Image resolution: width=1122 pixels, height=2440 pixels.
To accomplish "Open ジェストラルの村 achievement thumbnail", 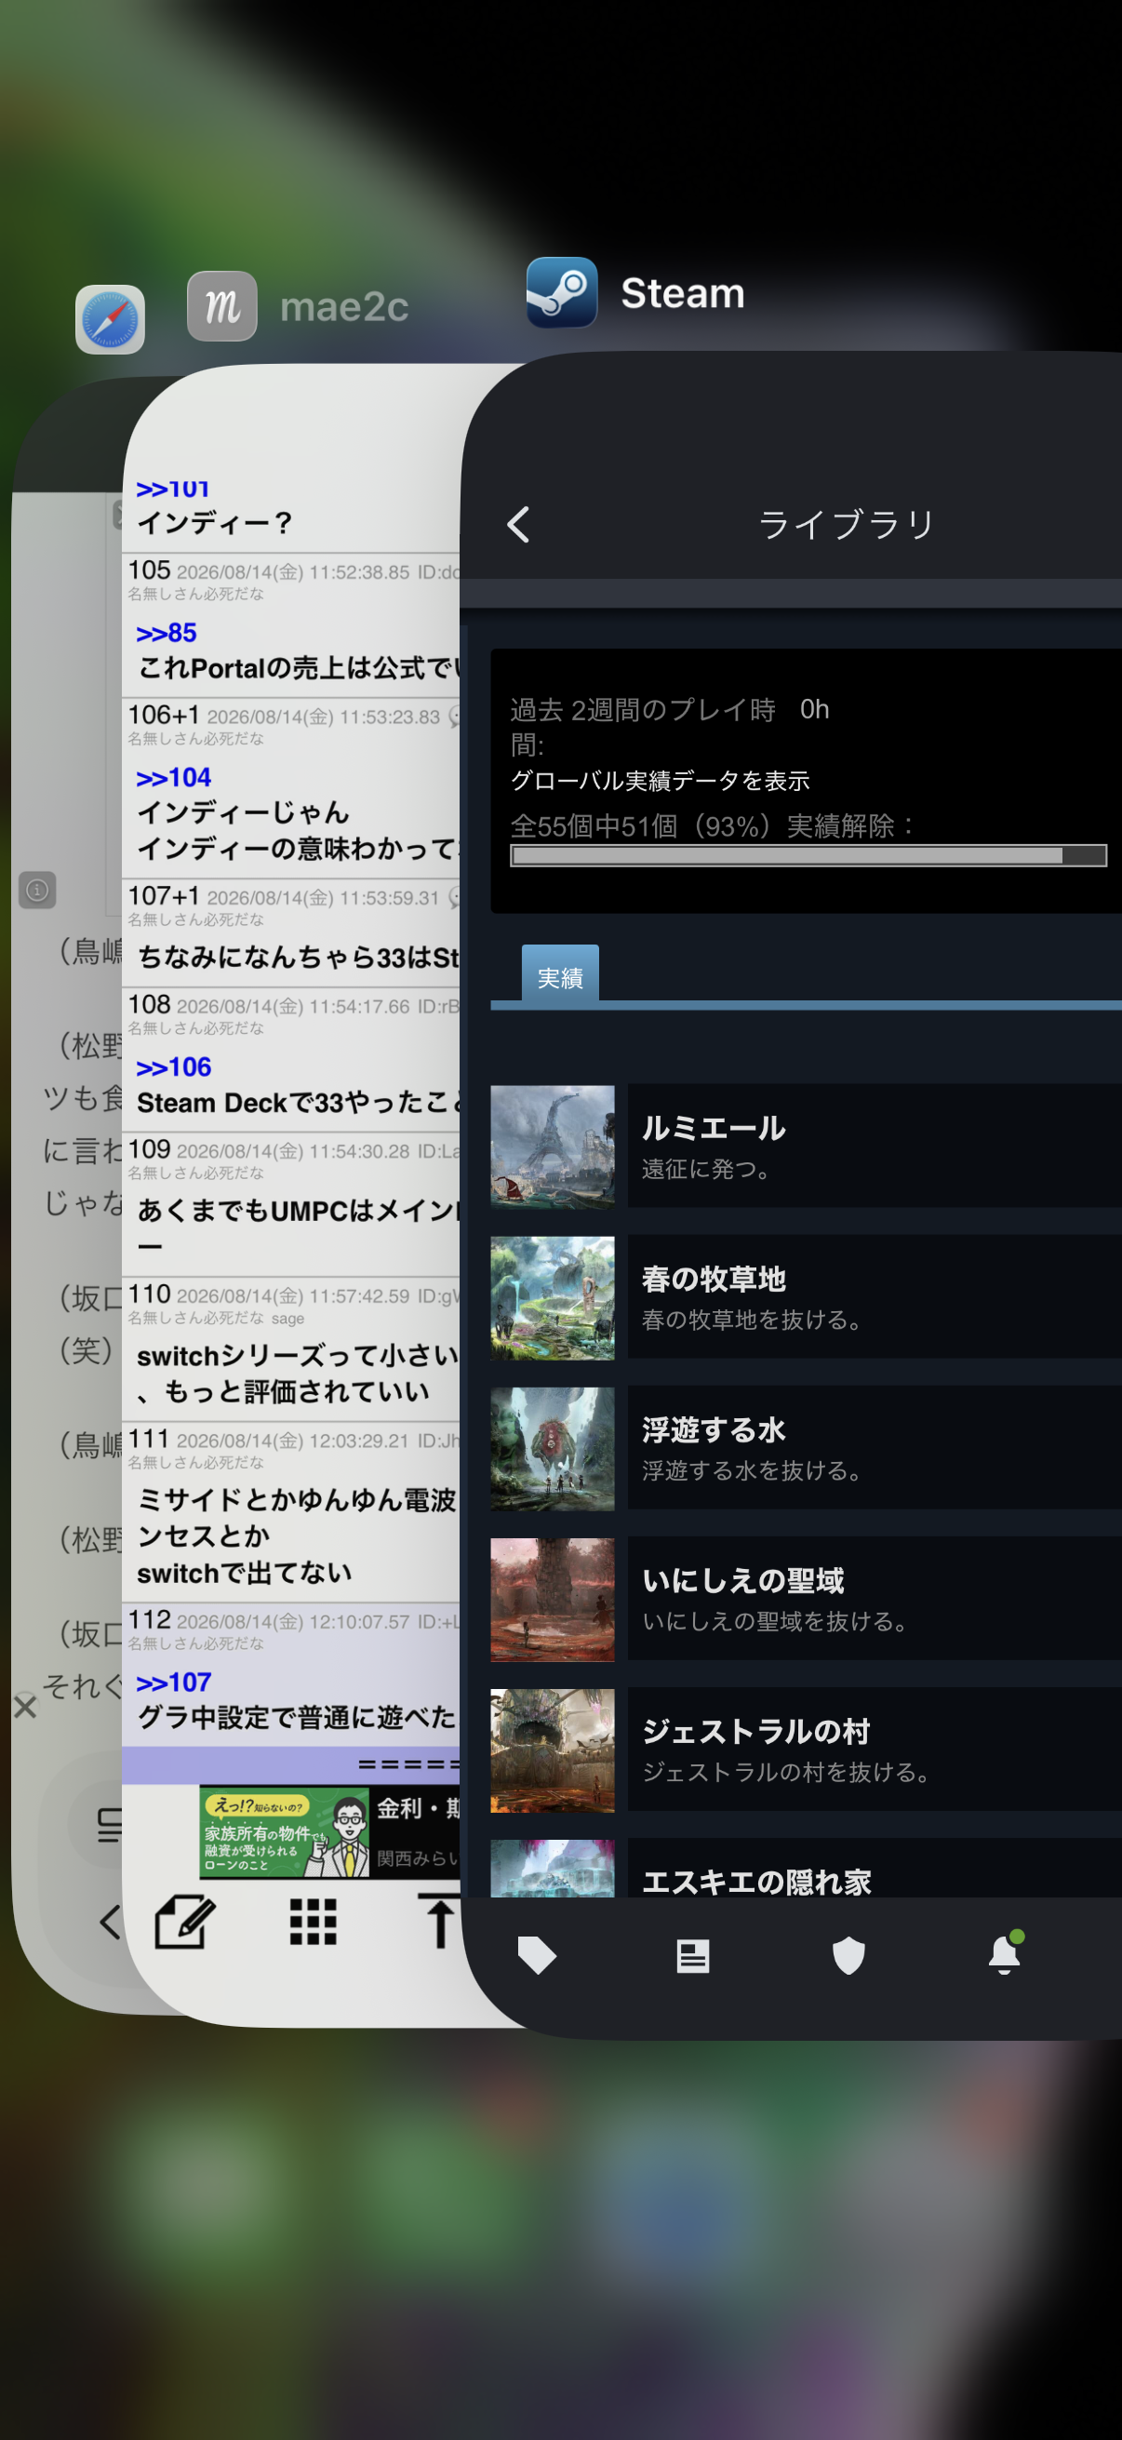I will (553, 1750).
